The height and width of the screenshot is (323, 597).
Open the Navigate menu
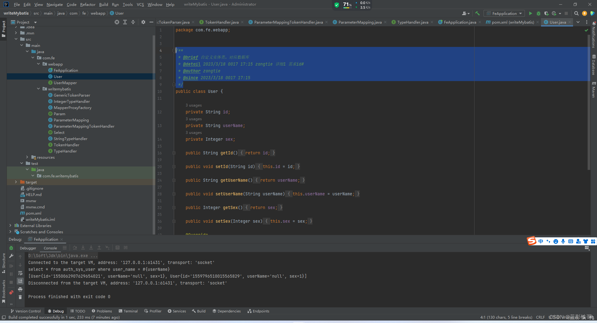55,4
